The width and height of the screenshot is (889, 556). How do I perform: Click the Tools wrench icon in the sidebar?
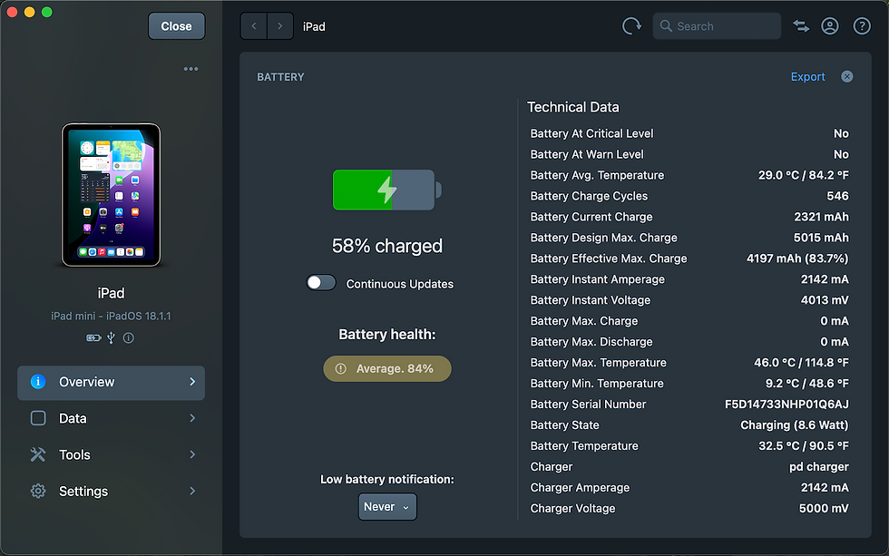click(38, 454)
